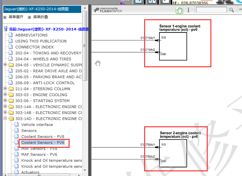Click the Sensor 1 engine coolant temperature box
The width and height of the screenshot is (242, 176).
pyautogui.click(x=173, y=46)
